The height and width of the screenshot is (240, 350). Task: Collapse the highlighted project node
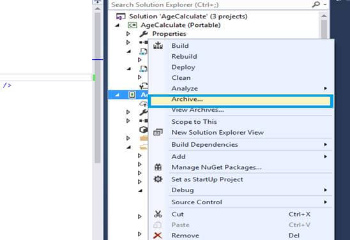click(117, 95)
